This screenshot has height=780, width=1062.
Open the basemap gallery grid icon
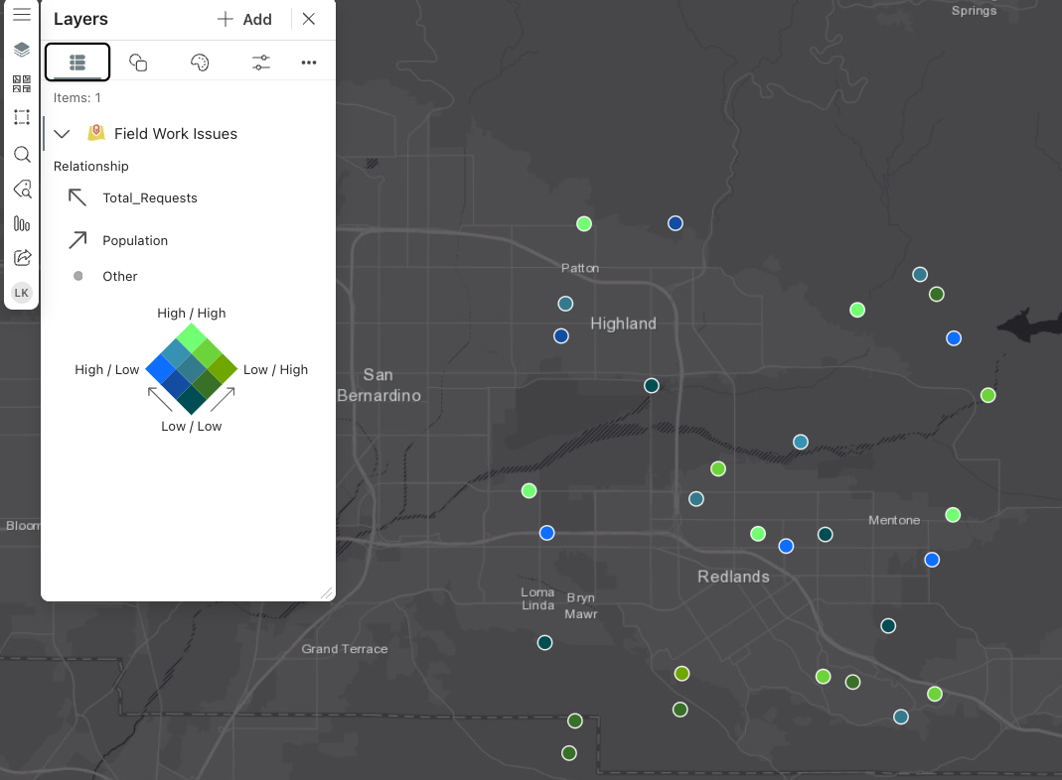(22, 84)
